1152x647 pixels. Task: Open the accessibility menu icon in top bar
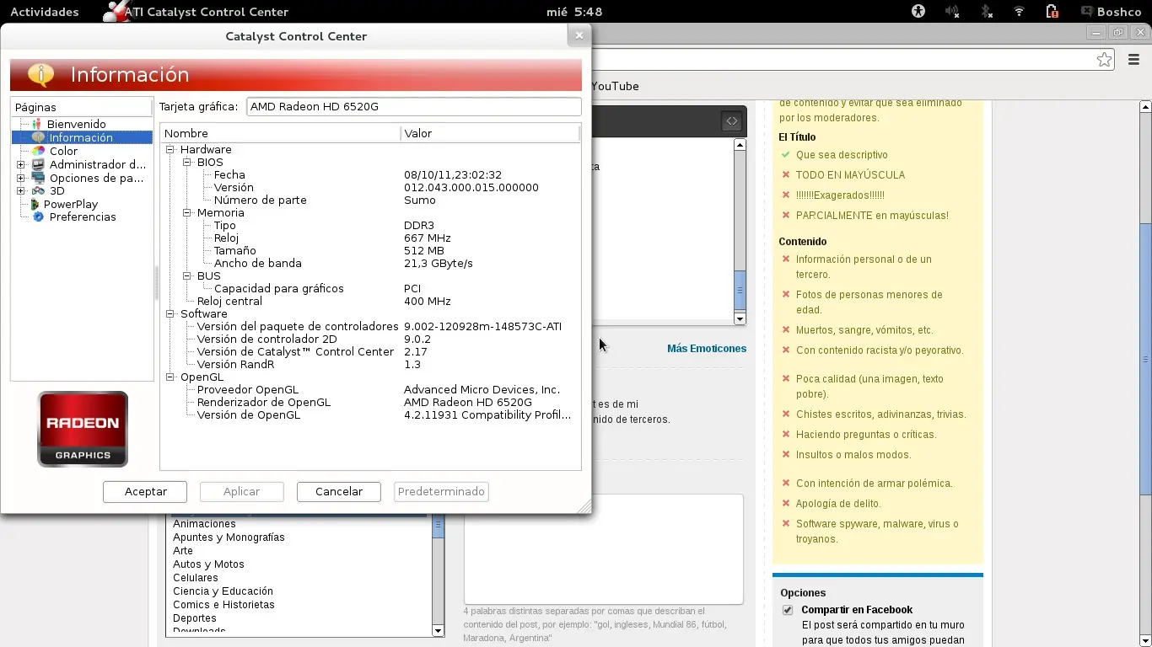click(x=918, y=12)
